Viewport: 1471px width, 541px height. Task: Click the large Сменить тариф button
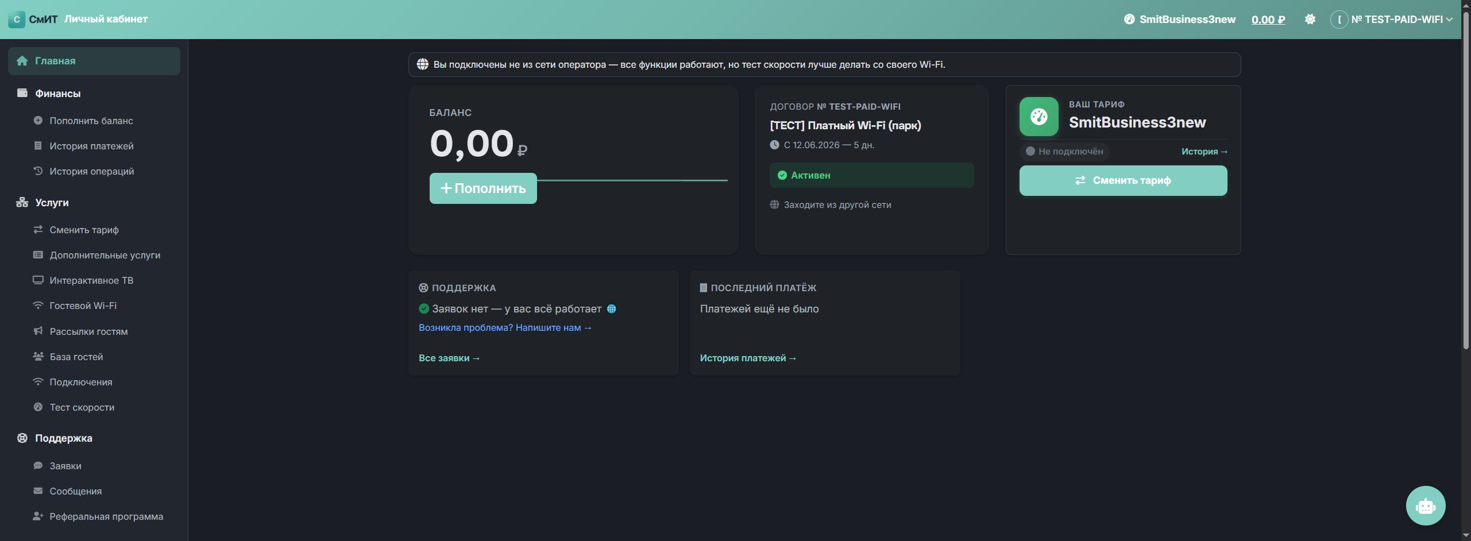click(1123, 180)
